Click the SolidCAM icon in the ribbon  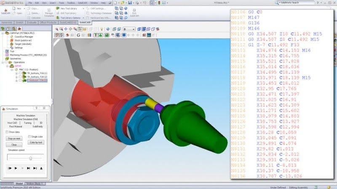point(5,11)
